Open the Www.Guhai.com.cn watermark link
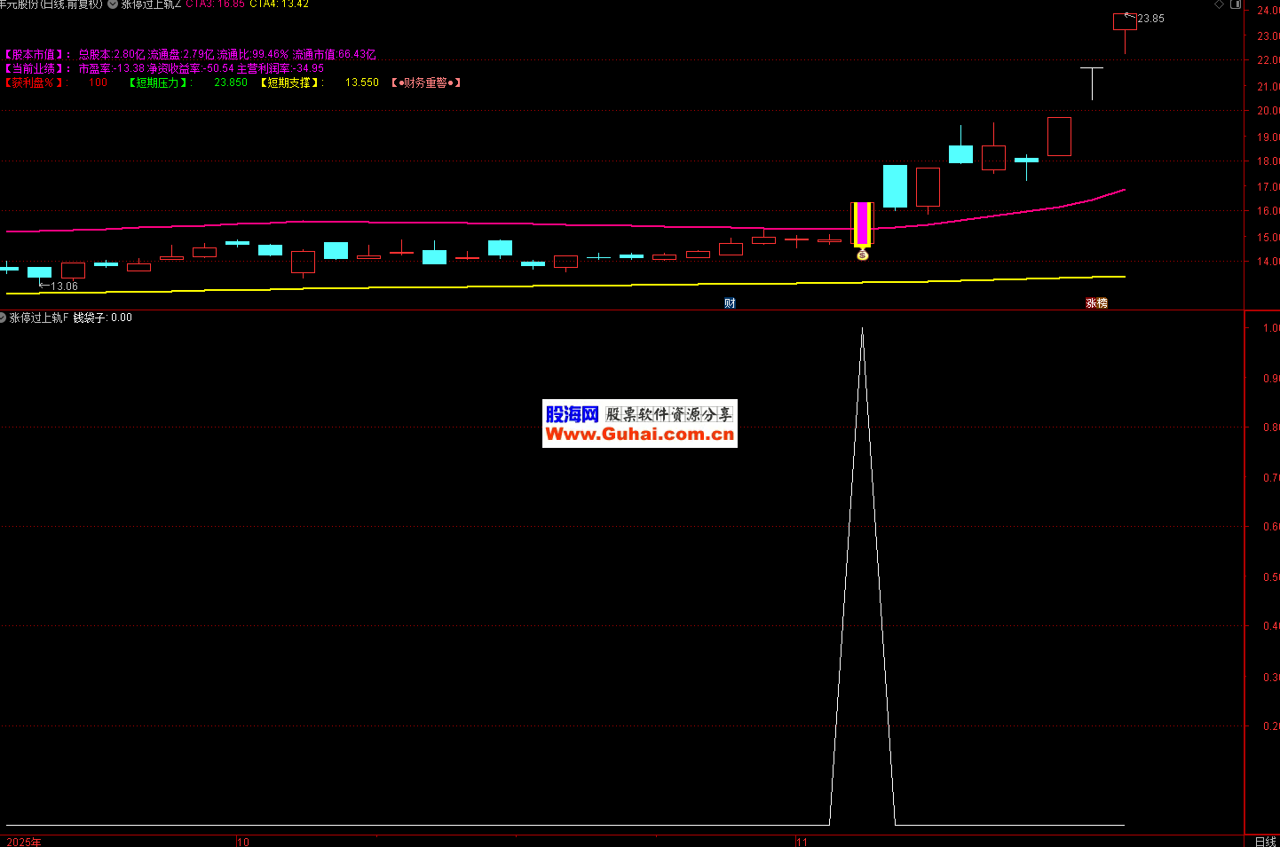1280x847 pixels. [x=639, y=434]
